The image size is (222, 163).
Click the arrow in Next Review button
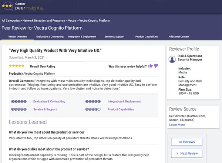point(177,153)
